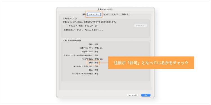Open the 詳細設定 tab

click(x=125, y=14)
